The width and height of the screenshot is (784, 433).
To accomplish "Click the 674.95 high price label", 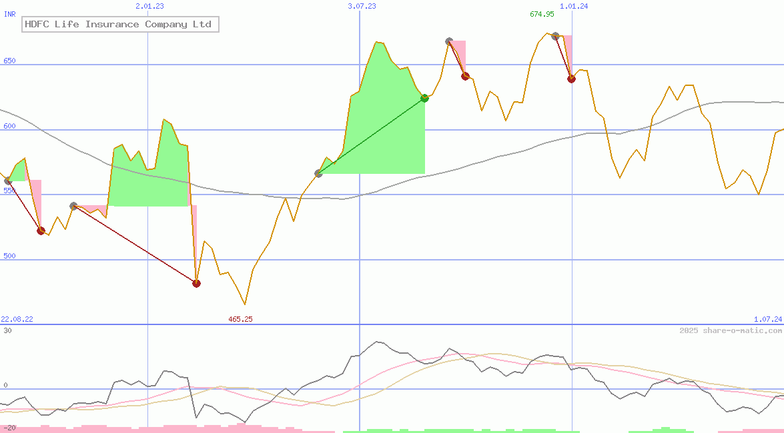I will 542,14.
